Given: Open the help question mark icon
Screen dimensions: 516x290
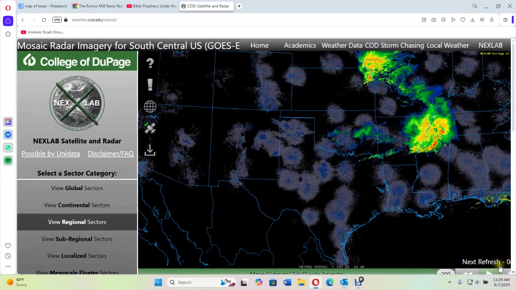Looking at the screenshot, I should pos(150,63).
